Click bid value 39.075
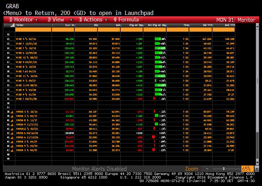Screen dimensions: 262x186 pos(93,44)
